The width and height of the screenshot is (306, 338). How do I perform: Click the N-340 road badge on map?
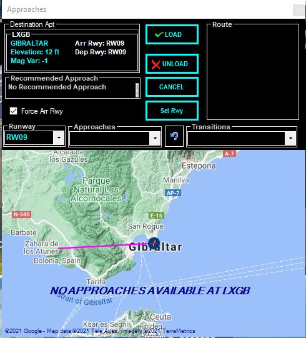point(22,214)
